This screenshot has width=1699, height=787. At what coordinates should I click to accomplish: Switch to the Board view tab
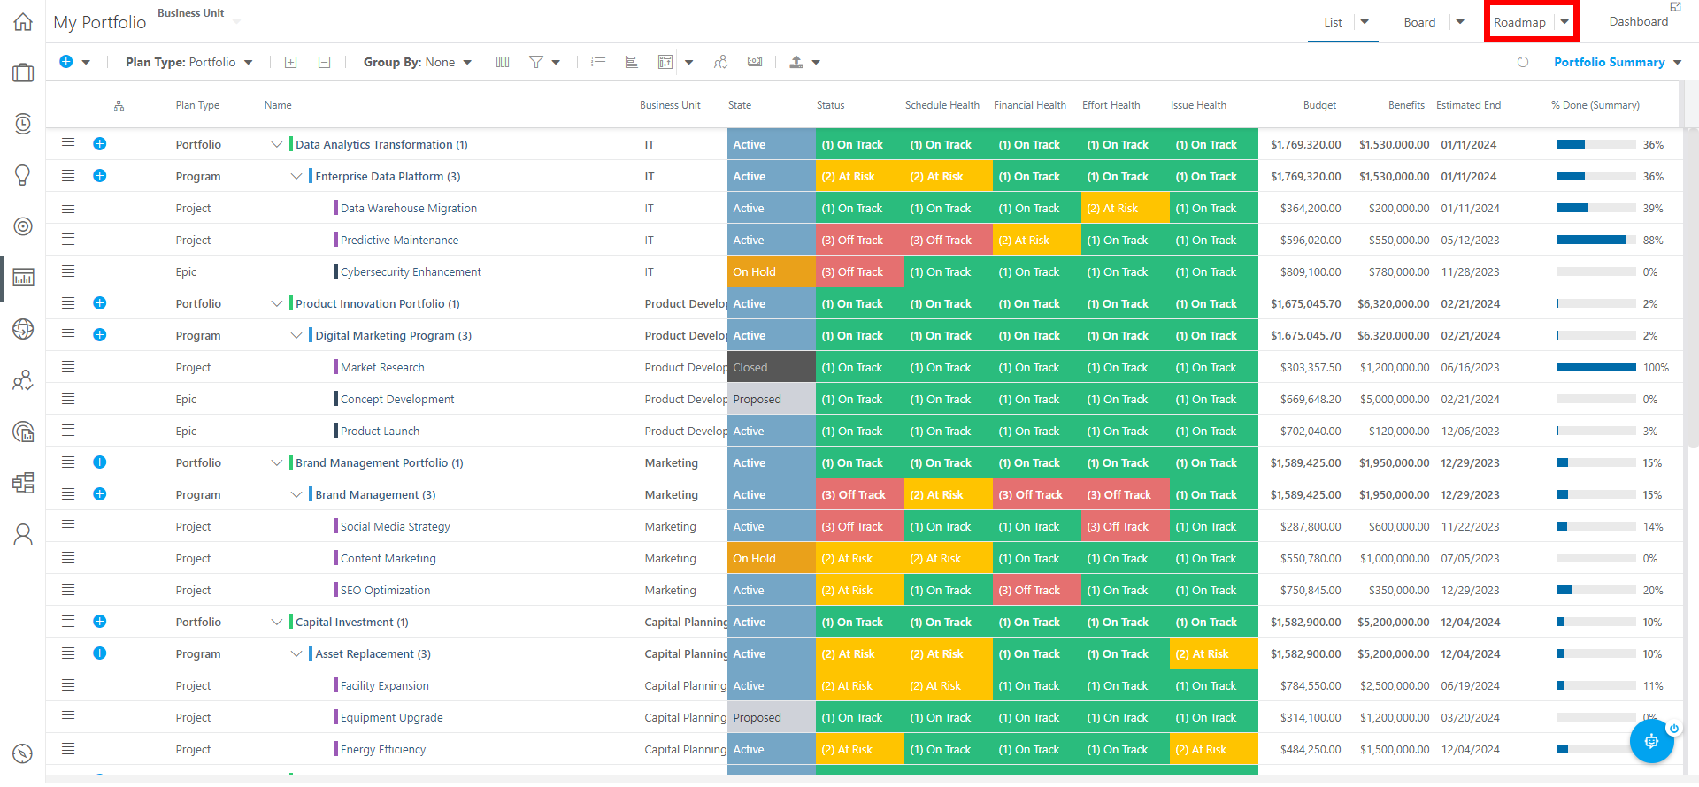1419,22
